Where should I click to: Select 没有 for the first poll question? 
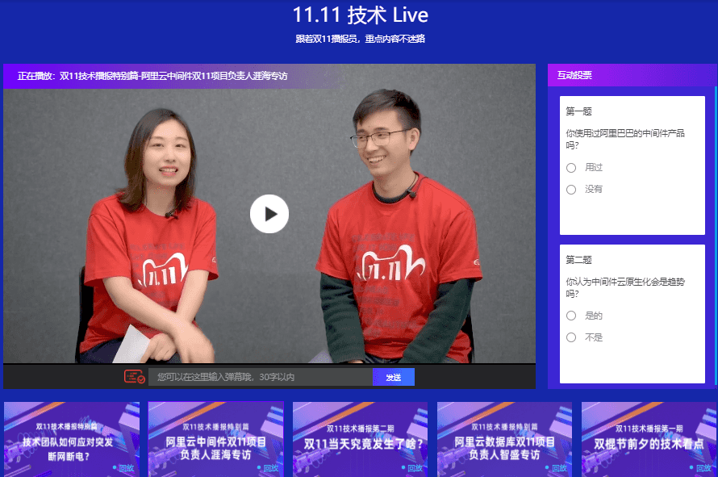pyautogui.click(x=571, y=189)
